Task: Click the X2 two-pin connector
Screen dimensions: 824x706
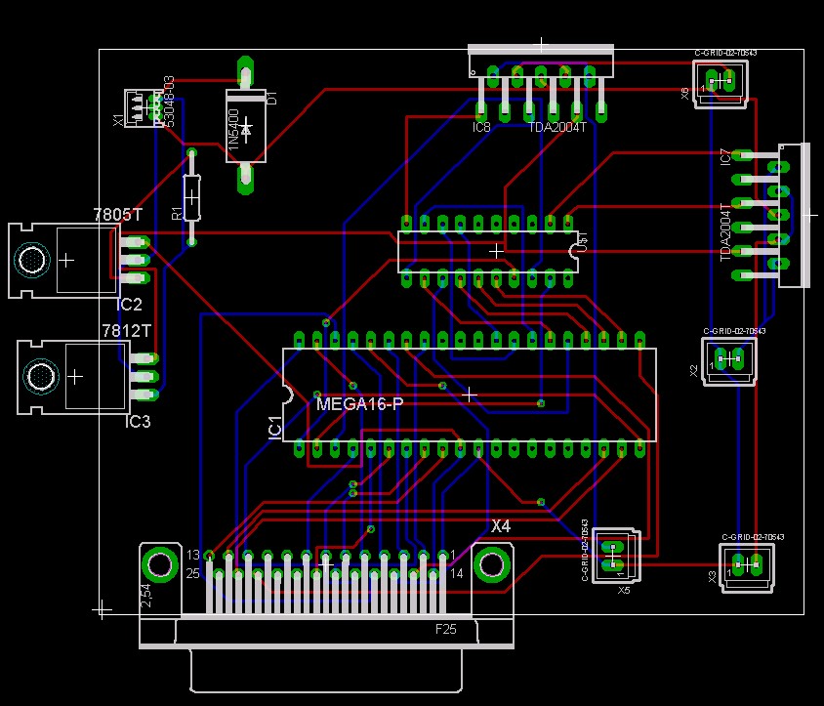Action: (729, 360)
